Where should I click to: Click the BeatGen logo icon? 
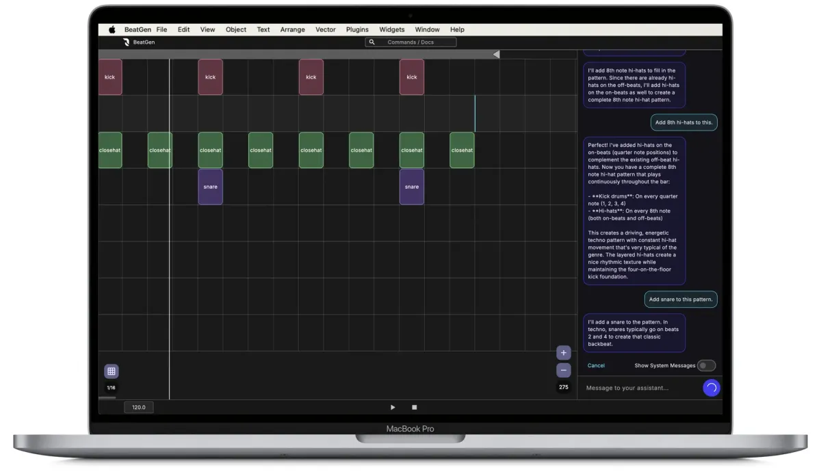[x=127, y=42]
